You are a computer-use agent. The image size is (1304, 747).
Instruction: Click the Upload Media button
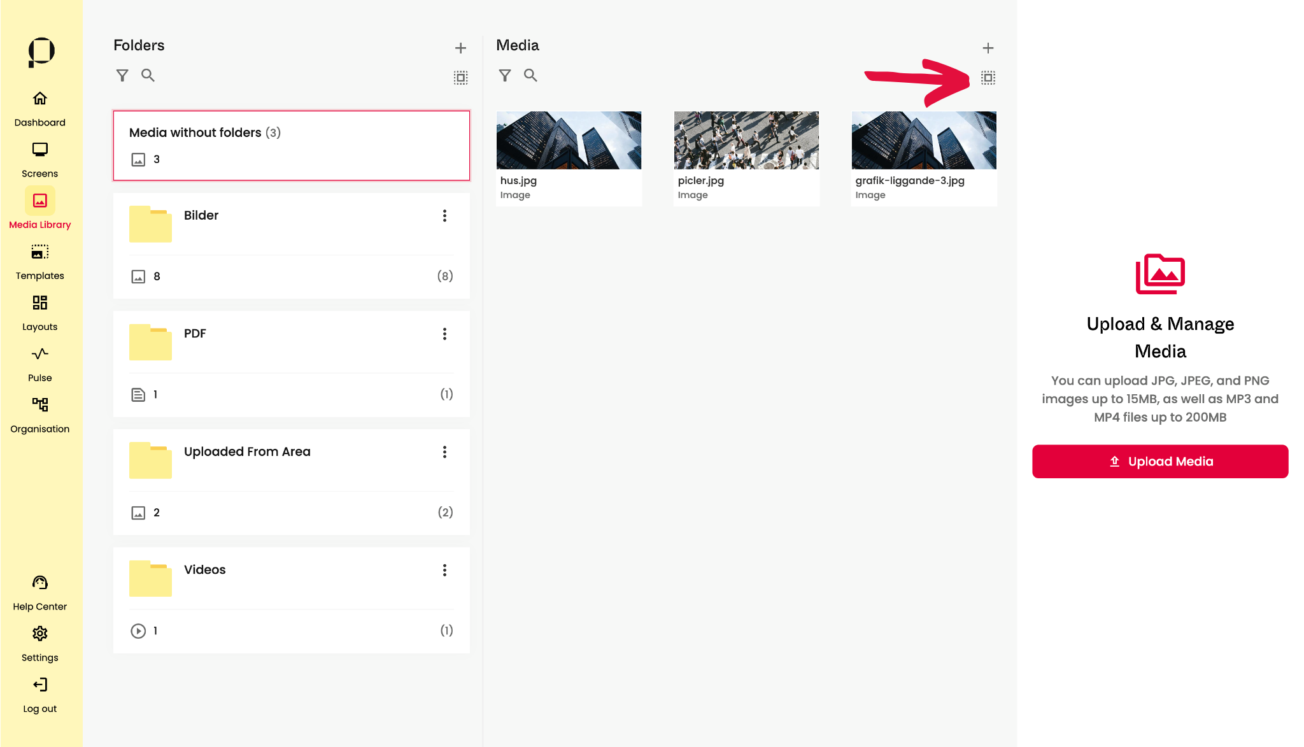pos(1159,462)
